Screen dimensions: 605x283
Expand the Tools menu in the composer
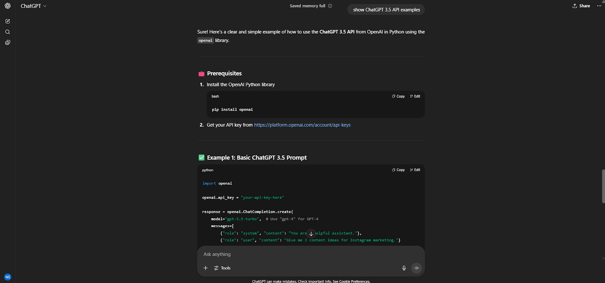coord(222,268)
